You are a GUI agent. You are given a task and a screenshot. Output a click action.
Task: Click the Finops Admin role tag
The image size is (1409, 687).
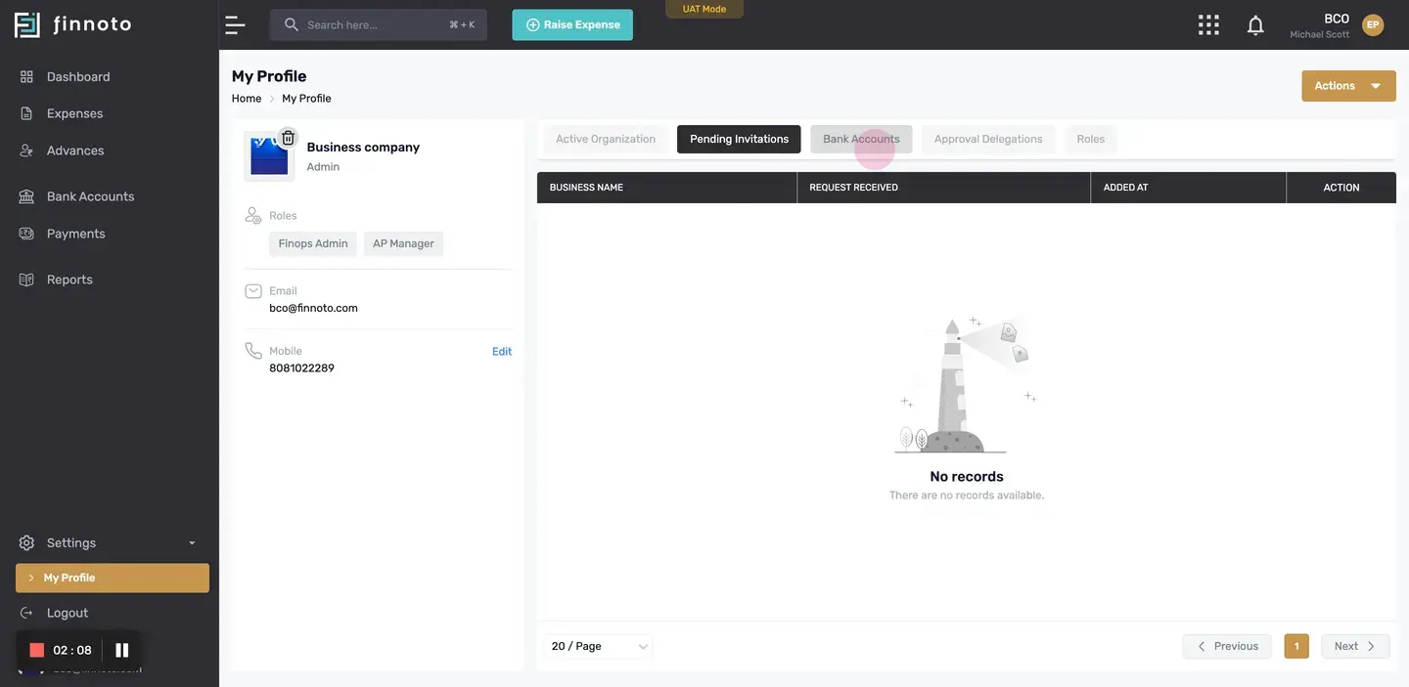313,243
